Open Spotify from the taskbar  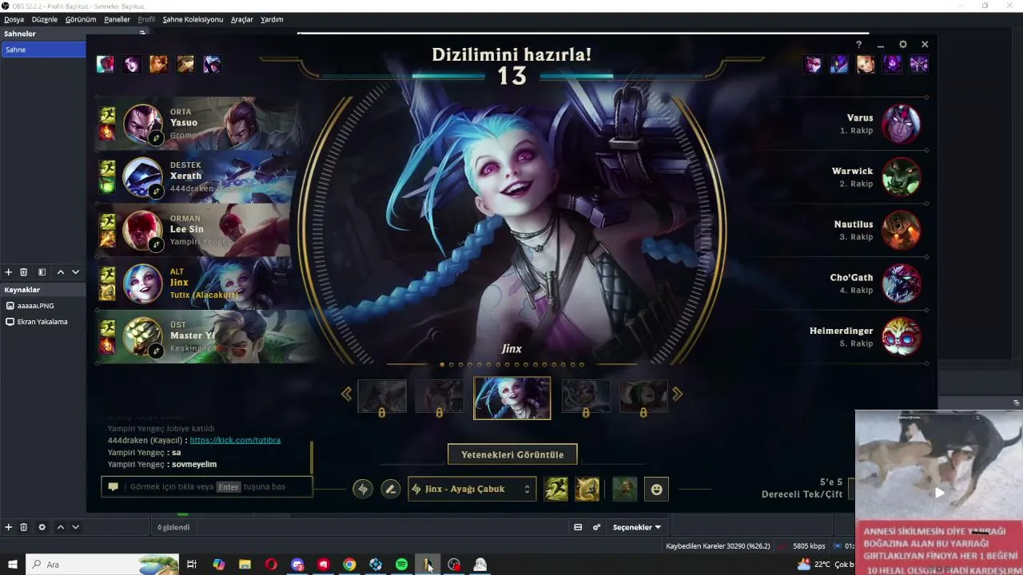click(402, 565)
